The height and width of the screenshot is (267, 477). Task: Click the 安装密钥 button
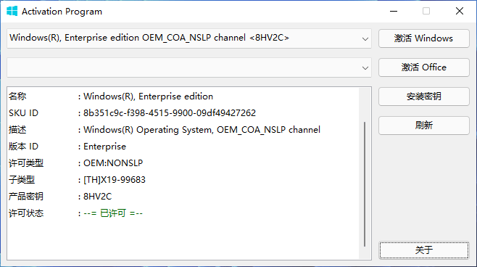pyautogui.click(x=424, y=96)
